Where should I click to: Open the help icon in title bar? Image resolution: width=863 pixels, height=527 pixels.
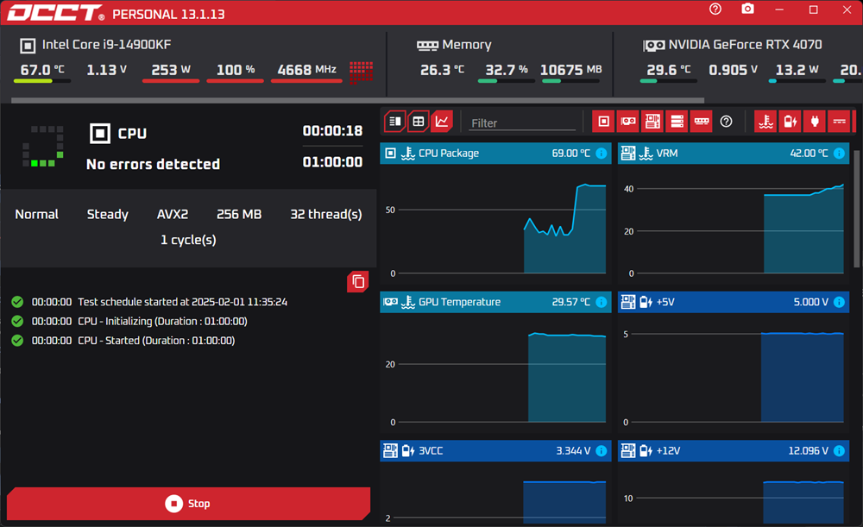(x=715, y=9)
